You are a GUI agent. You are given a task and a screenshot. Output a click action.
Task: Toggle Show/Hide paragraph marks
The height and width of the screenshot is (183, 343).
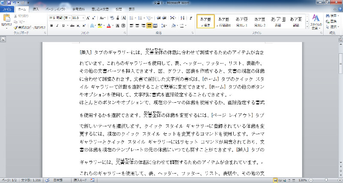191,18
